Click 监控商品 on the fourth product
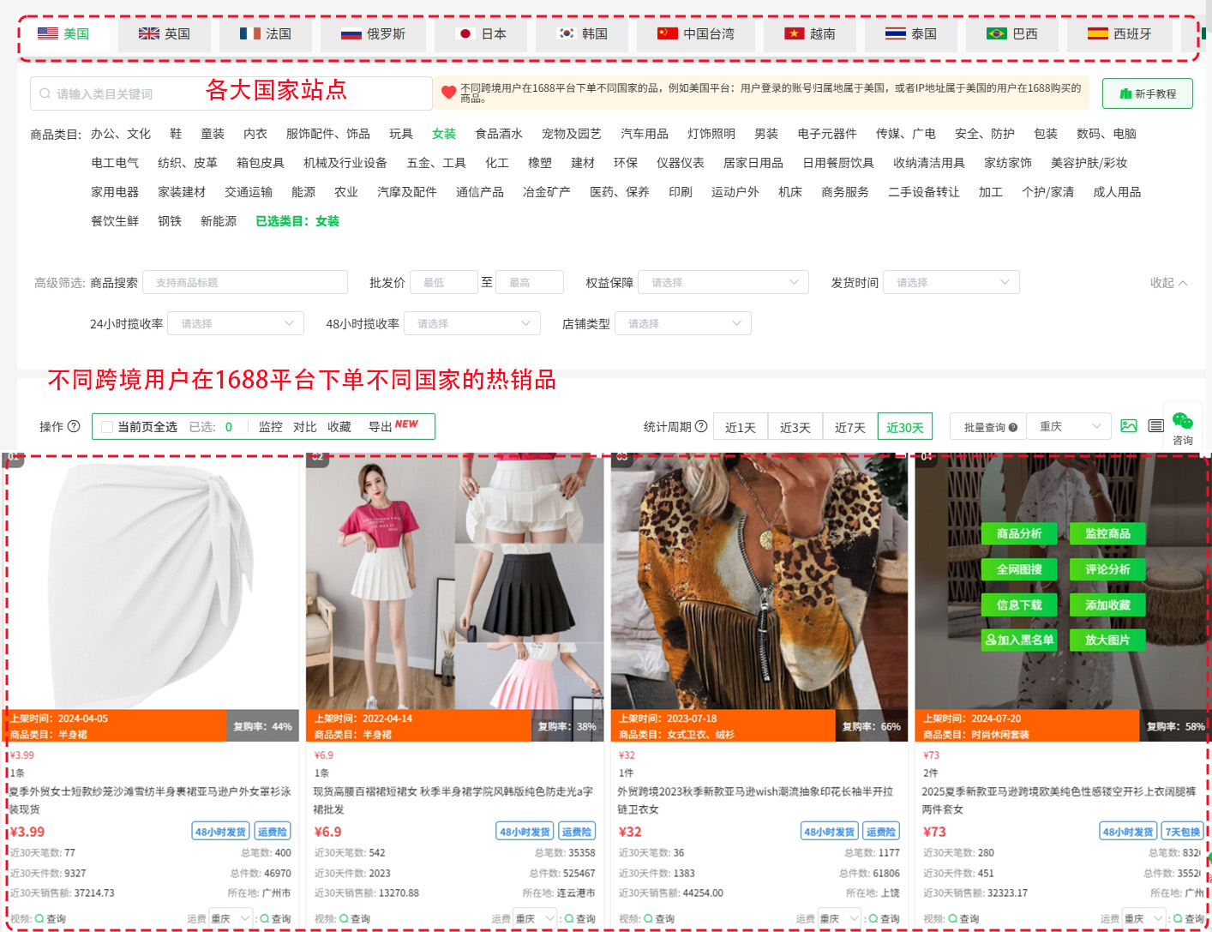Image resolution: width=1212 pixels, height=932 pixels. (x=1107, y=533)
